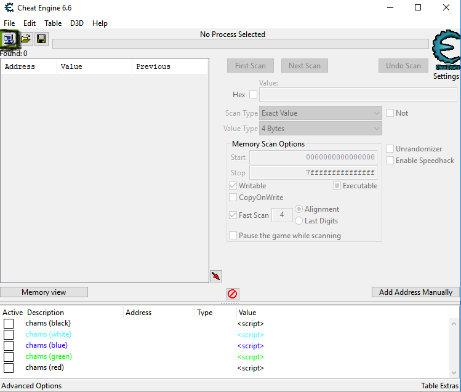
Task: Save table using the floppy disk icon
Action: pos(41,39)
